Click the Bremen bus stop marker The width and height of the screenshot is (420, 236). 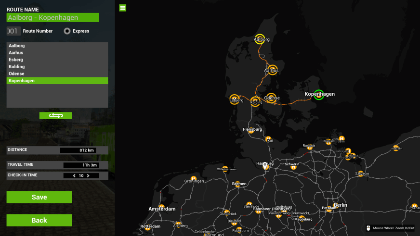pos(237,185)
